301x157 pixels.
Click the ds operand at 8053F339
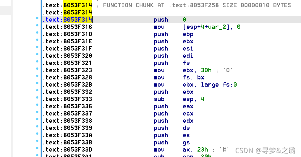tap(186, 128)
